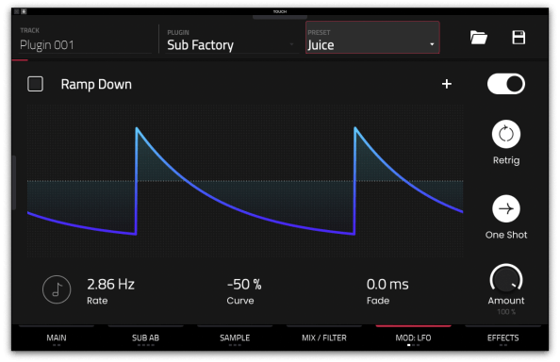Save the preset with the floppy disk icon
The height and width of the screenshot is (362, 560).
[x=519, y=38]
